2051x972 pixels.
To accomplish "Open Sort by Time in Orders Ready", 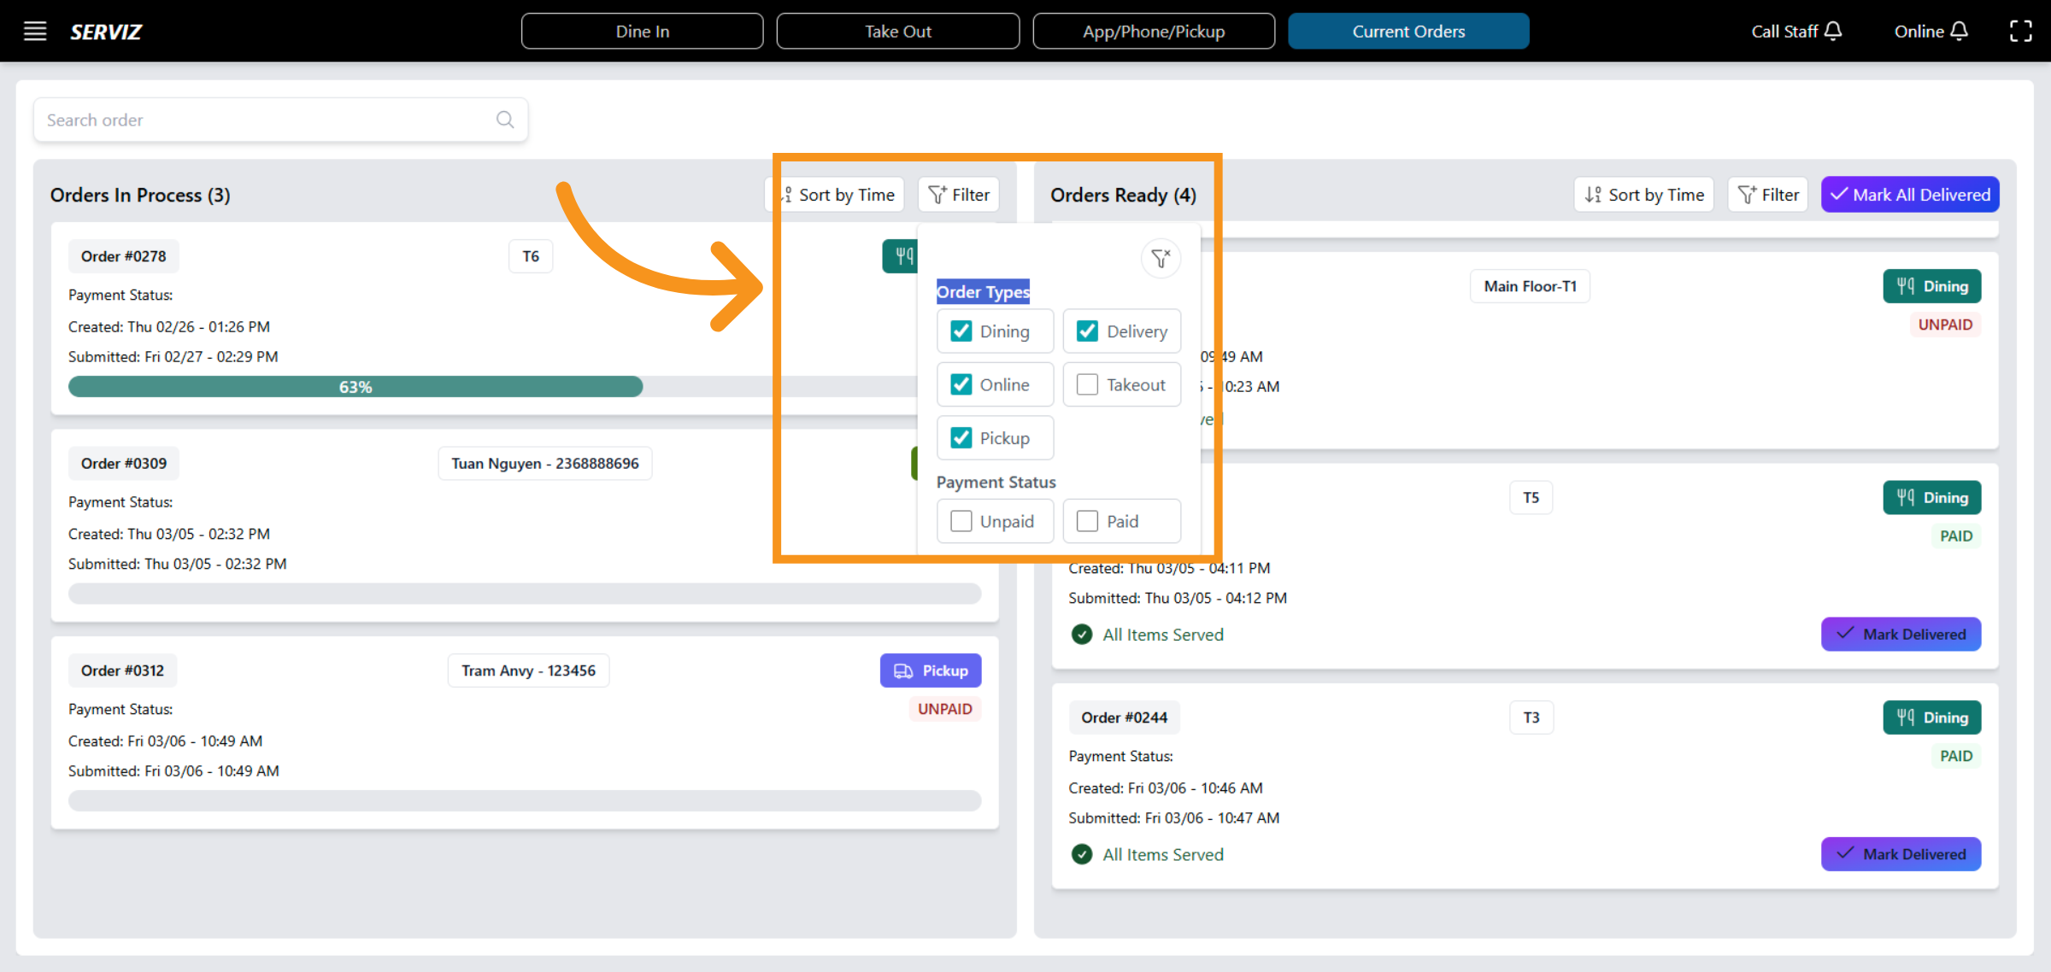I will [x=1643, y=195].
